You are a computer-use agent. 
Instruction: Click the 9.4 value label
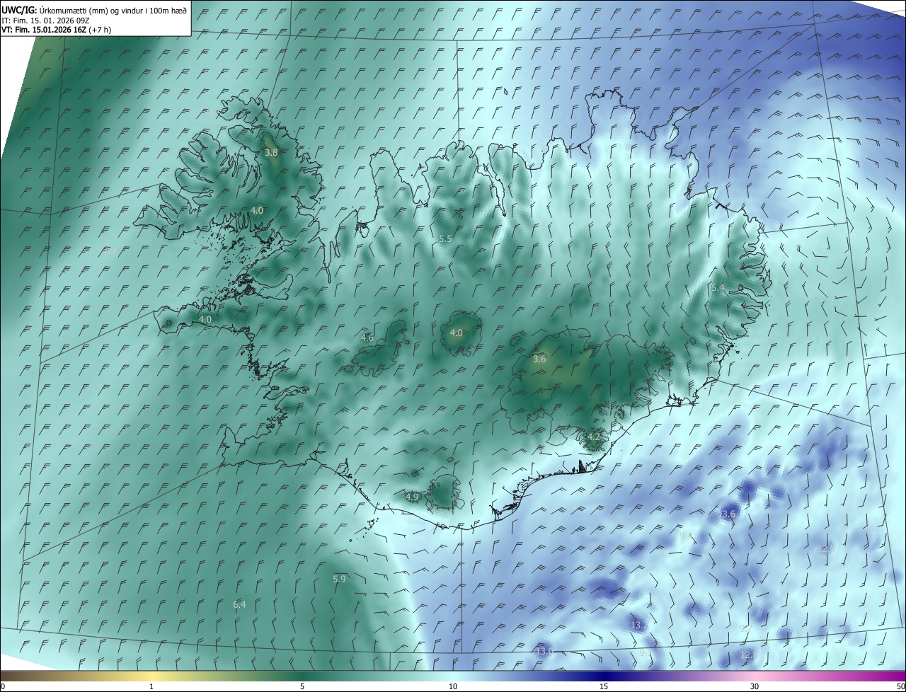686,536
